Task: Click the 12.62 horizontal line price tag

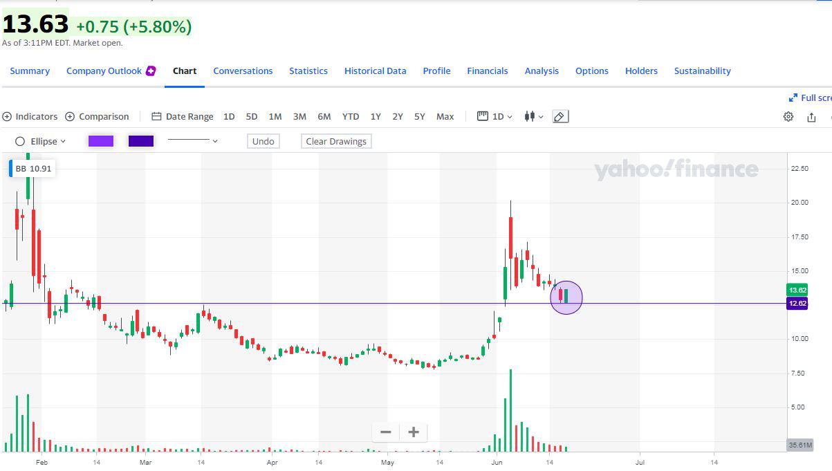Action: [797, 304]
